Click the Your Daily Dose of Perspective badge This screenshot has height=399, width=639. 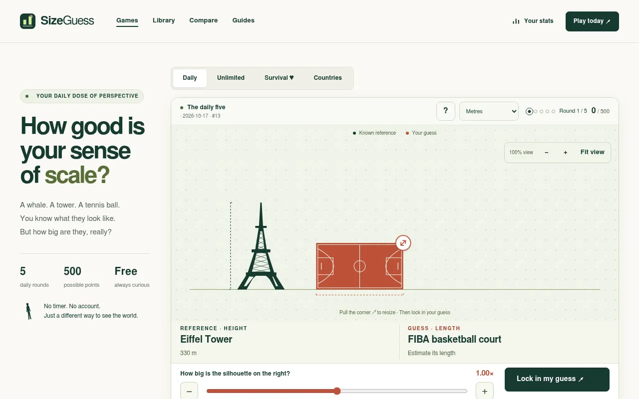coord(82,96)
